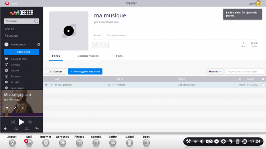Image resolution: width=266 pixels, height=149 pixels.
Task: Click third round icon in now playing panel
Action: [23, 108]
